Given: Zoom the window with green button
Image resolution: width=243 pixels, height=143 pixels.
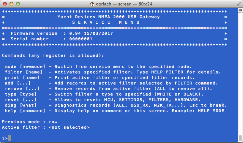Looking at the screenshot, I should point(17,4).
